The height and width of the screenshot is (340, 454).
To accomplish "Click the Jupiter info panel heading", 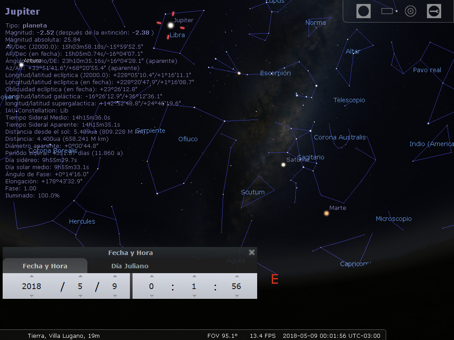I will [23, 11].
